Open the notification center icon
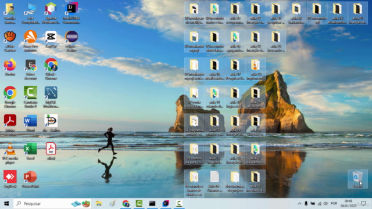Screen dimensions: 372x209 click(363, 204)
